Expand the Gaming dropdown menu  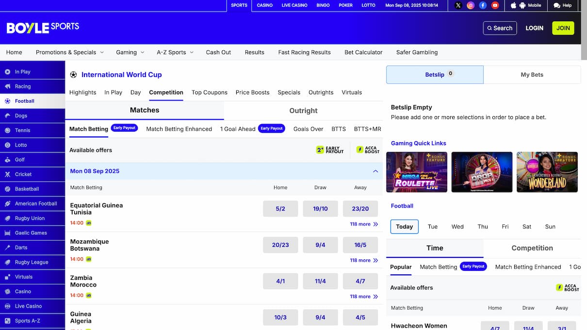click(130, 52)
